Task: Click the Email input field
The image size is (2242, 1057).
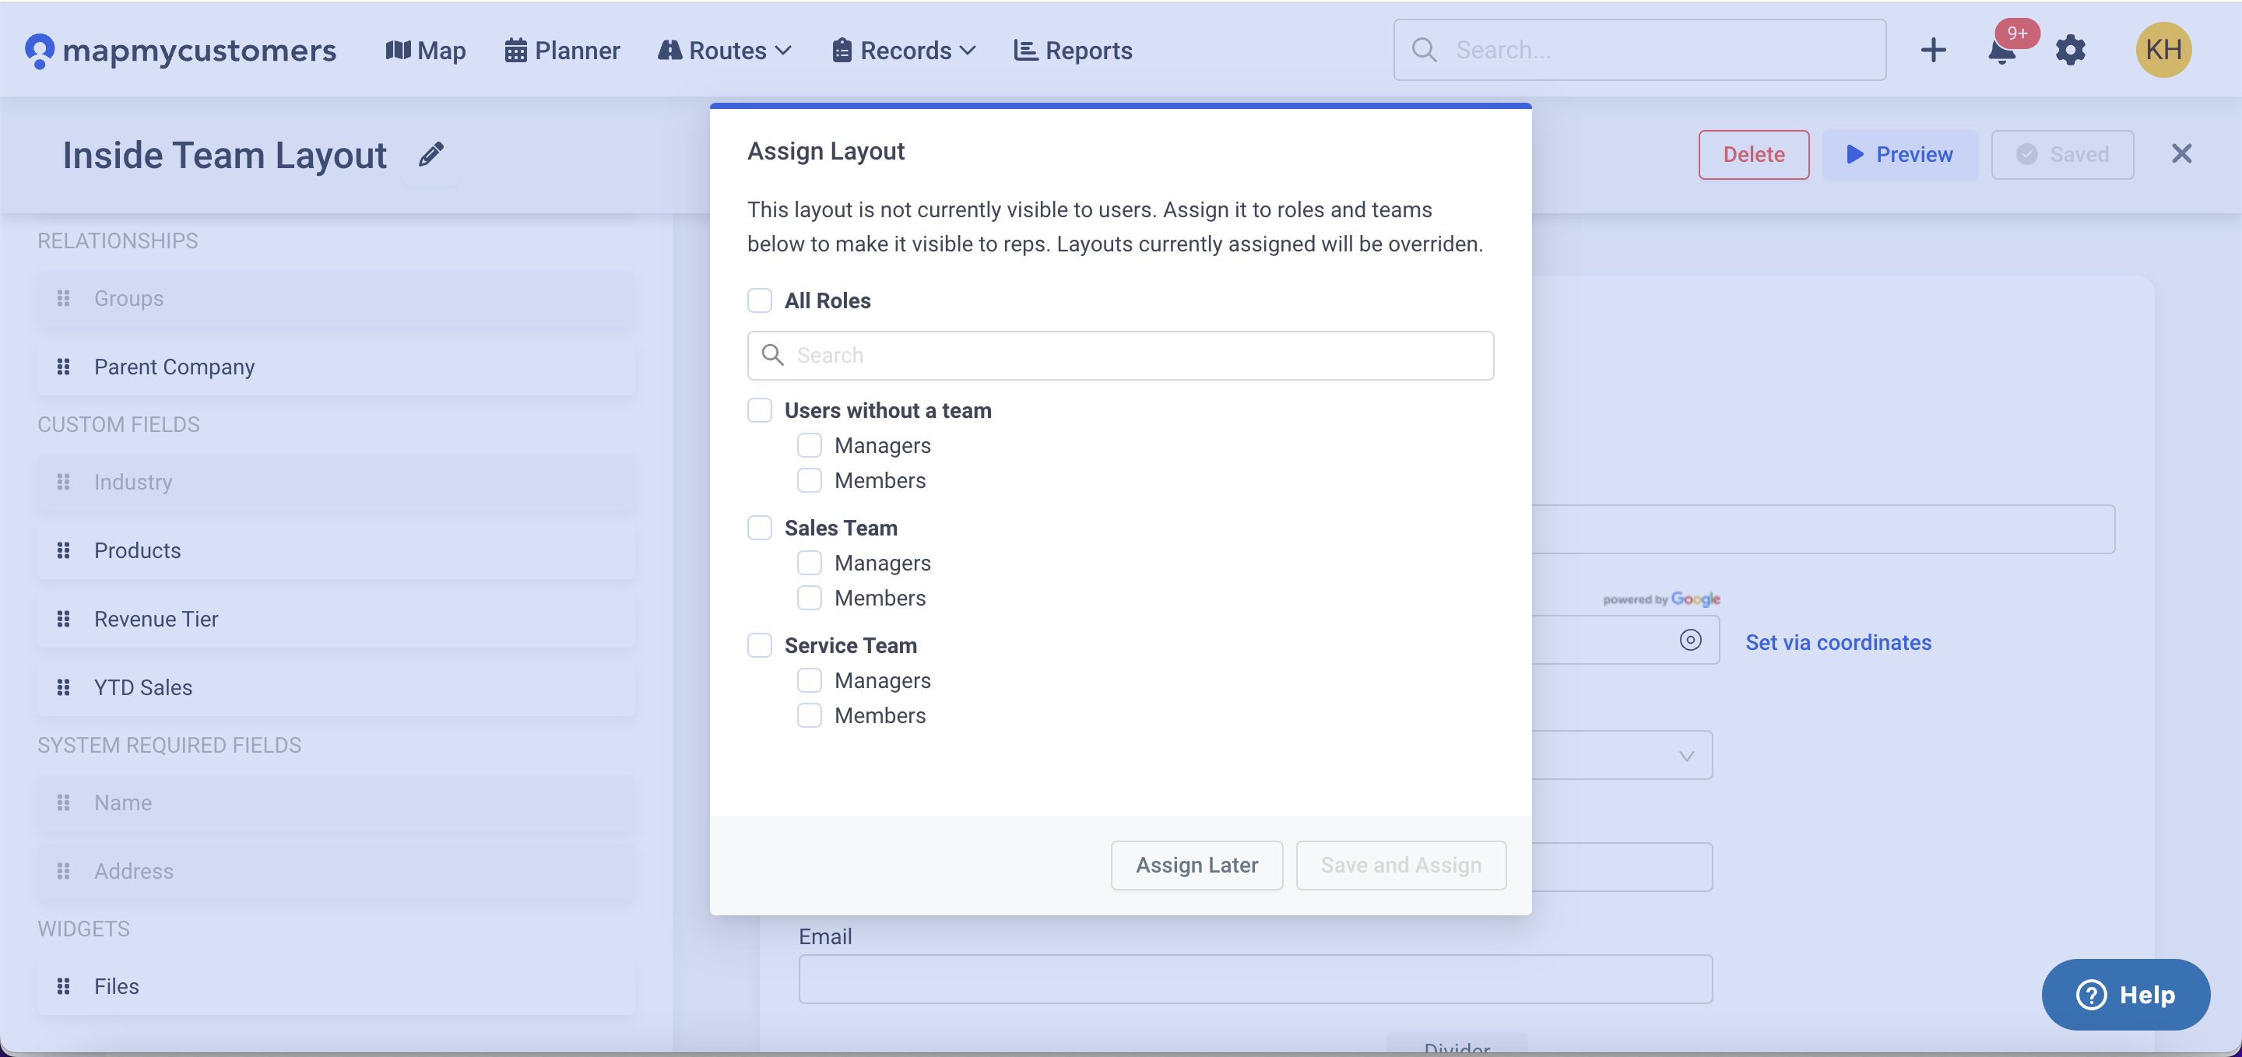Action: point(1255,980)
